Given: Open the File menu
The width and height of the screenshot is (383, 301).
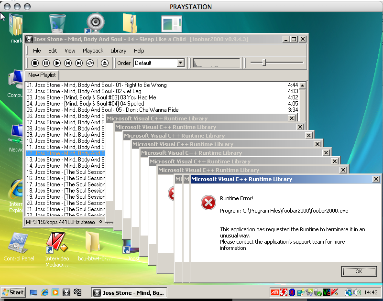Looking at the screenshot, I should 37,51.
